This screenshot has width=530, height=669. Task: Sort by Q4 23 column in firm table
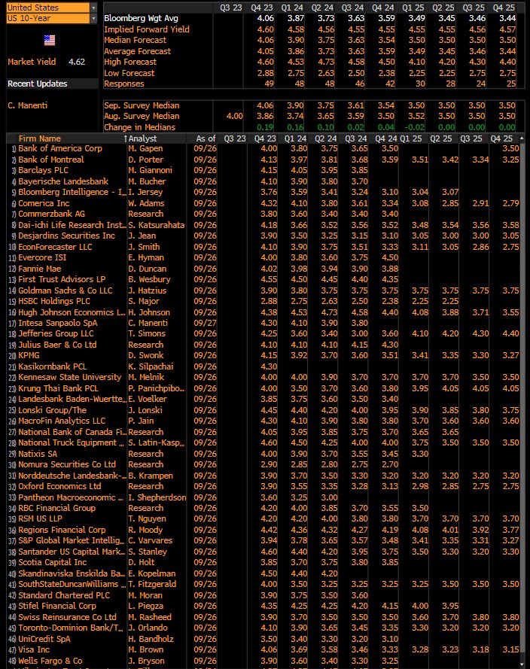pos(266,138)
